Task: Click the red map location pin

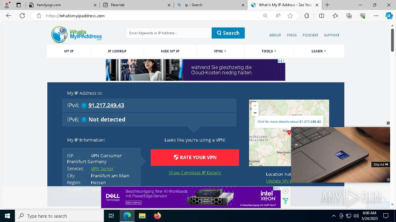Action: (x=289, y=133)
